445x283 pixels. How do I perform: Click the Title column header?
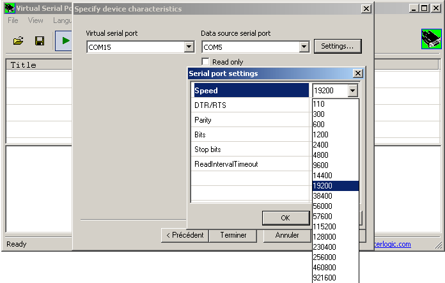click(39, 65)
